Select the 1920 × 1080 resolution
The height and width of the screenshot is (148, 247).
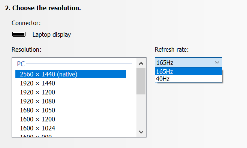(71, 101)
